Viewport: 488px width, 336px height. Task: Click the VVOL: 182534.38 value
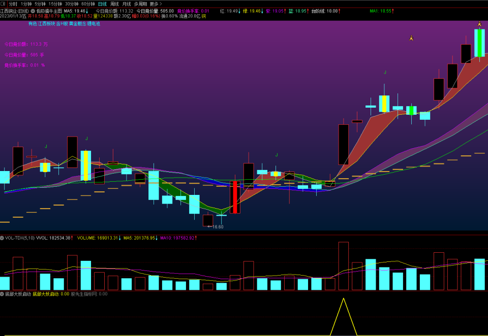pyautogui.click(x=55, y=238)
